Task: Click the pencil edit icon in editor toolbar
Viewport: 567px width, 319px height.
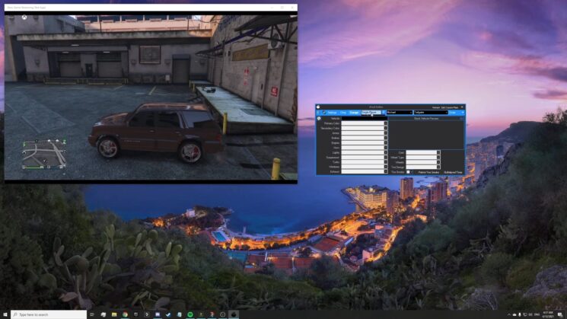Action: pos(324,113)
